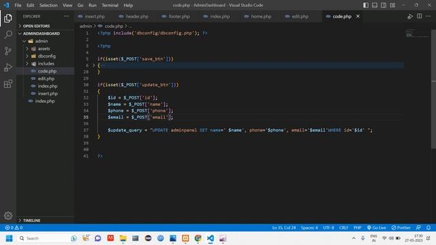Click the Run code play icon in the editor title bar
This screenshot has width=436, height=245.
410,16
